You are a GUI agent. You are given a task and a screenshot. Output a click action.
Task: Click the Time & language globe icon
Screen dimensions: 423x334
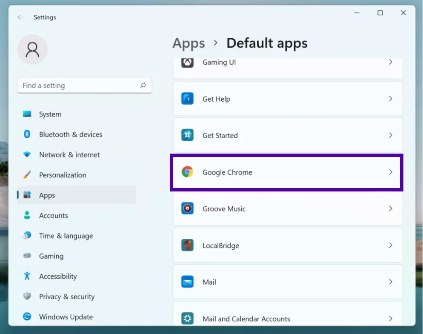point(27,235)
